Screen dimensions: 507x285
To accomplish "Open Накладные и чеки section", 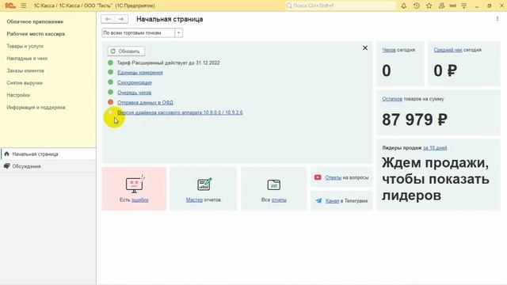I will pyautogui.click(x=27, y=59).
